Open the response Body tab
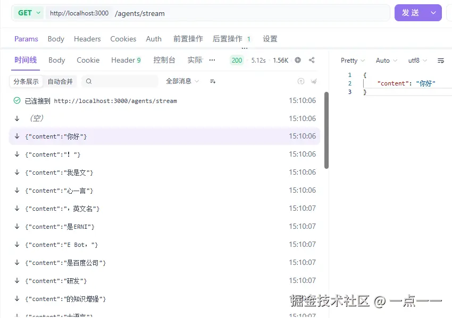This screenshot has height=318, width=452. tap(57, 60)
